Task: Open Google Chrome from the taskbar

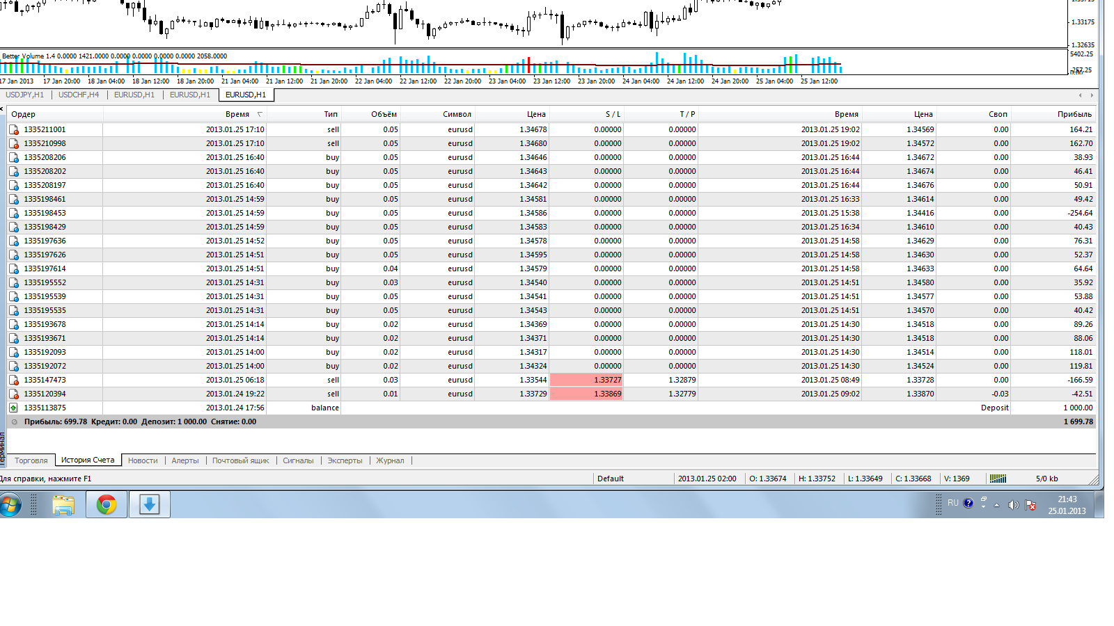Action: coord(107,504)
